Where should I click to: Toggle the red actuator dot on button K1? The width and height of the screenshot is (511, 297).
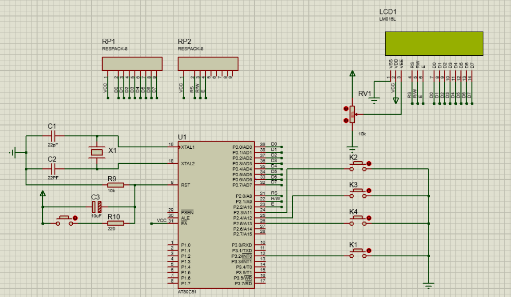(x=369, y=251)
